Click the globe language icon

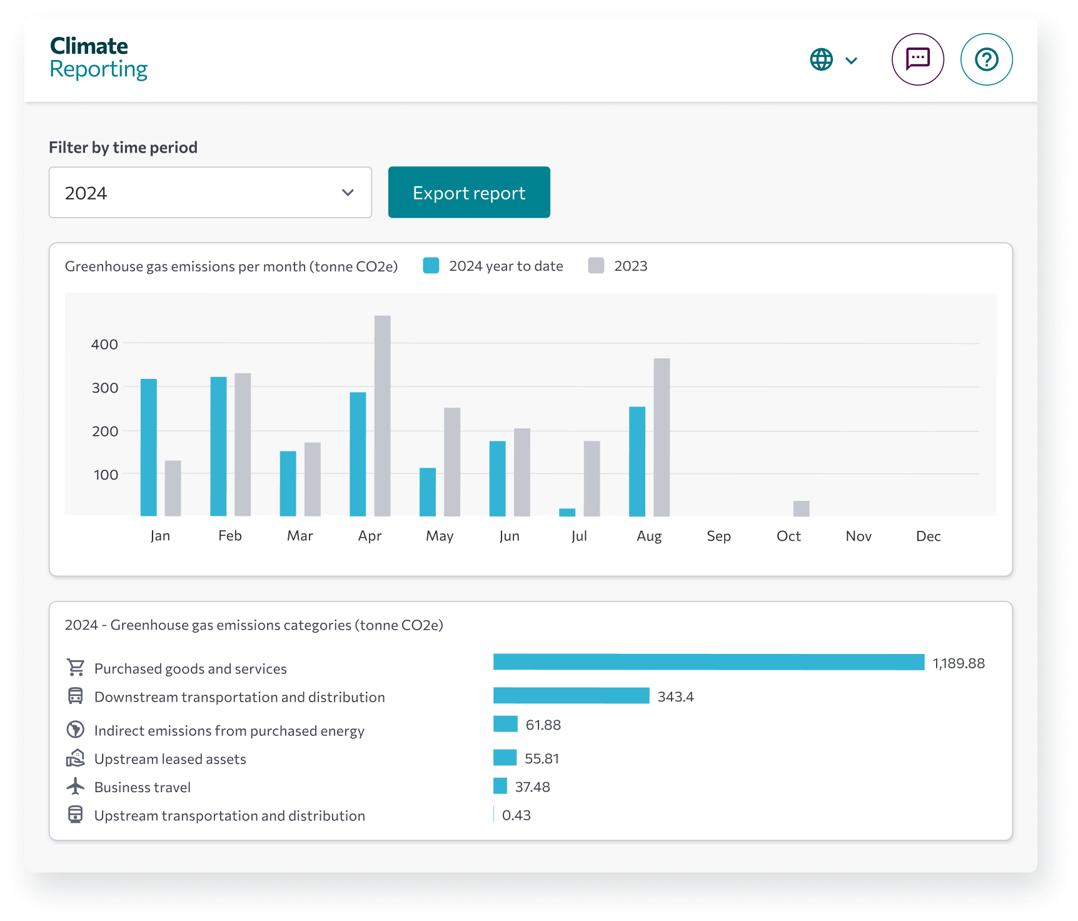click(821, 60)
